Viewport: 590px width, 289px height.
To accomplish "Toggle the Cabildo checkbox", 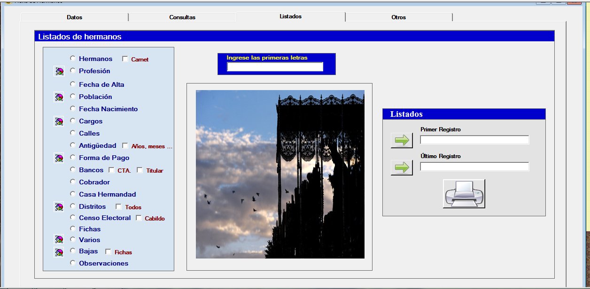I will [139, 218].
